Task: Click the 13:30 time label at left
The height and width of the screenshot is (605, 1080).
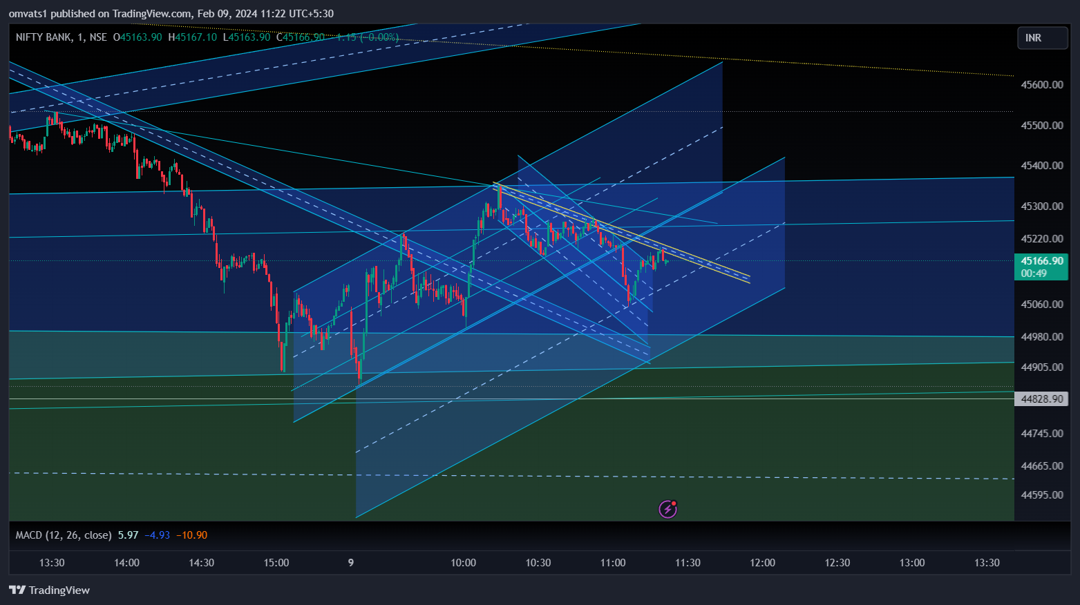Action: tap(52, 563)
